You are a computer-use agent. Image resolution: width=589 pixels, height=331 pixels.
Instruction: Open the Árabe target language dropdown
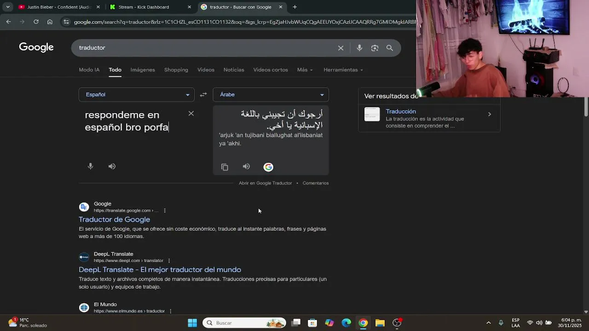(271, 95)
